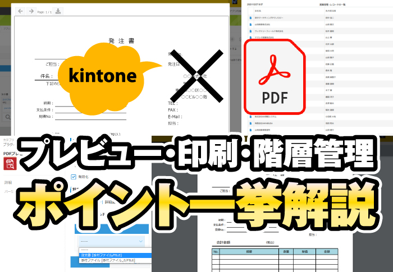Viewport: 393px width, 272px height.
Task: Select the blank "-----" list option
Action: coord(115,250)
